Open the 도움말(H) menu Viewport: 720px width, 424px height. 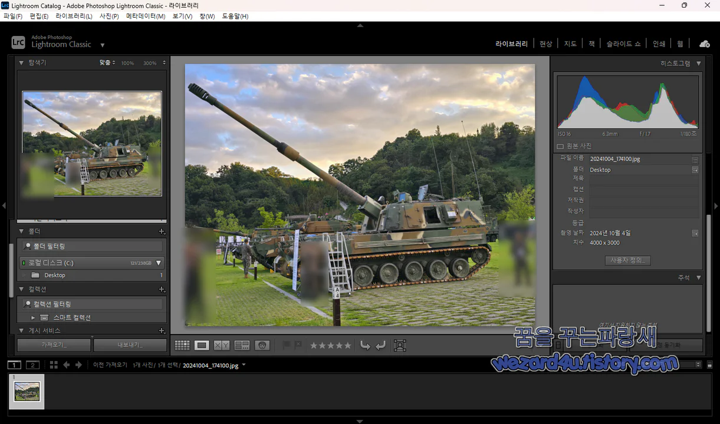235,16
